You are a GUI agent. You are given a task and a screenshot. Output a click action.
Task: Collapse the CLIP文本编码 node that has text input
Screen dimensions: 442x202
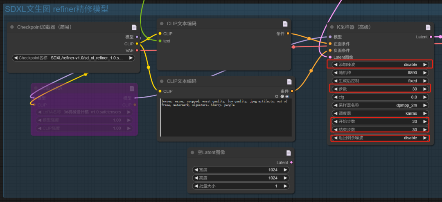(x=162, y=24)
